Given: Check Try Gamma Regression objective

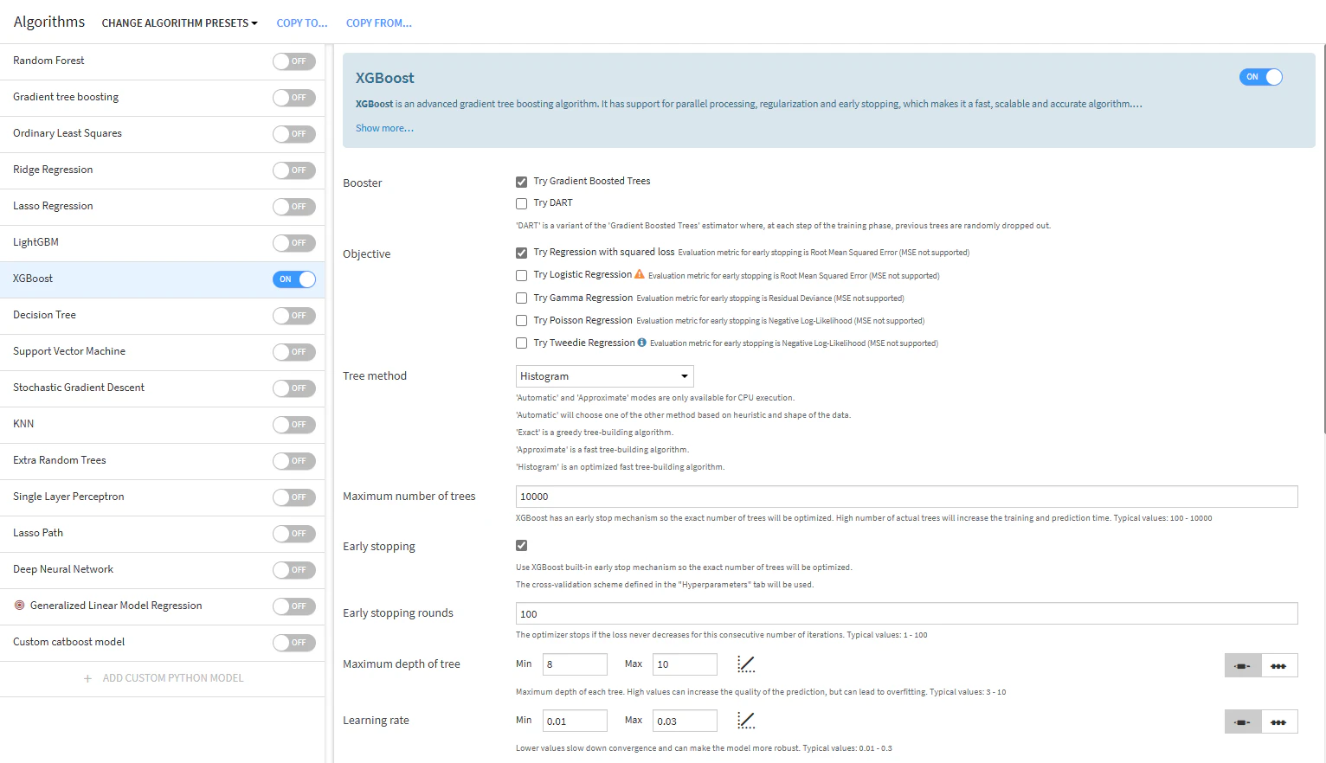Looking at the screenshot, I should tap(521, 298).
